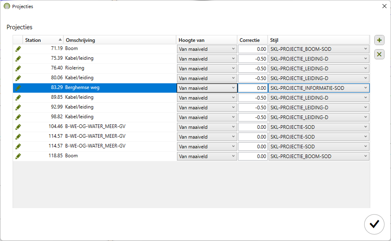Click the pencil edit icon for station 80.06
Viewport: 391px width, 241px height.
coord(18,78)
